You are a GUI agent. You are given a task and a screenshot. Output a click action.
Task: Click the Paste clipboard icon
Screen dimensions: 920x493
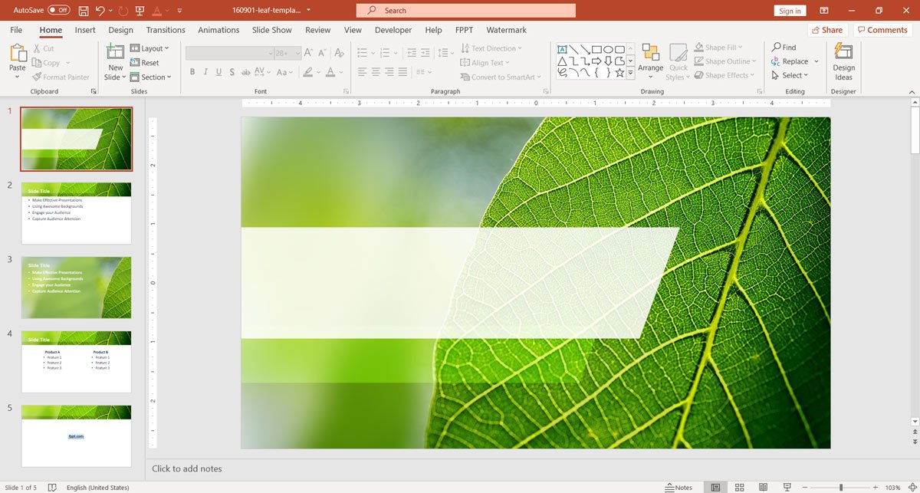pyautogui.click(x=18, y=54)
